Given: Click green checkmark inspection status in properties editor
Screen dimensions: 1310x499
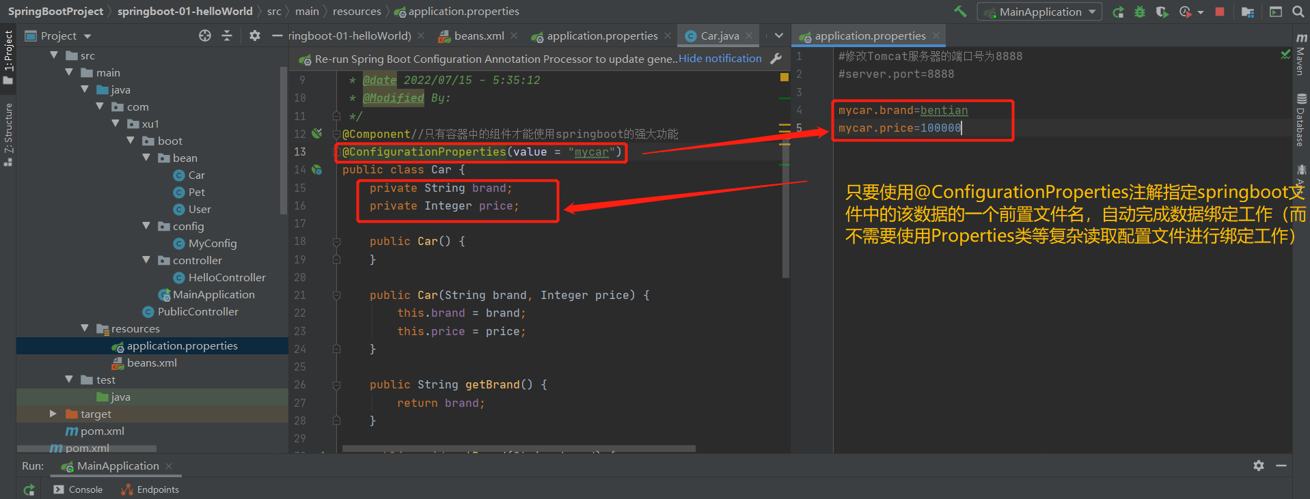Looking at the screenshot, I should pos(1285,54).
